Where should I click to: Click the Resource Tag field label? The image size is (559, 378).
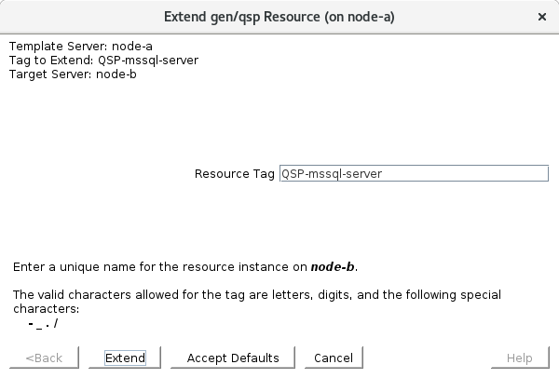tap(234, 173)
